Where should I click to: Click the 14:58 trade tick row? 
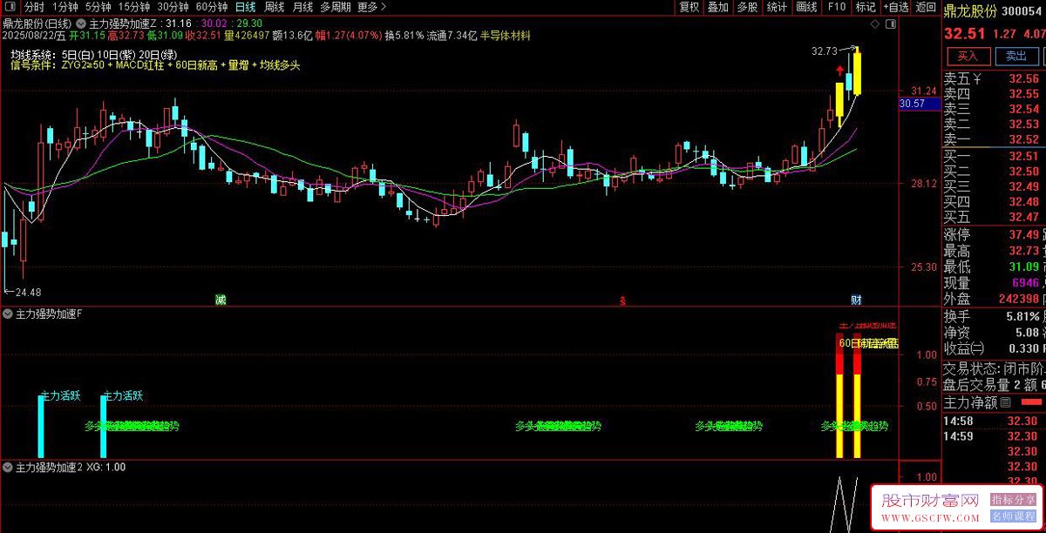(995, 422)
